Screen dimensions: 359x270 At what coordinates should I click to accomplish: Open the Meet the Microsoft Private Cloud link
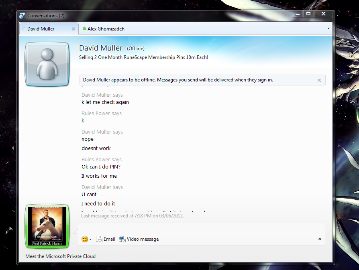(x=61, y=256)
